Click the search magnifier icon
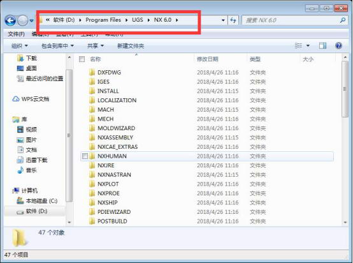353x263 pixels. (x=343, y=20)
